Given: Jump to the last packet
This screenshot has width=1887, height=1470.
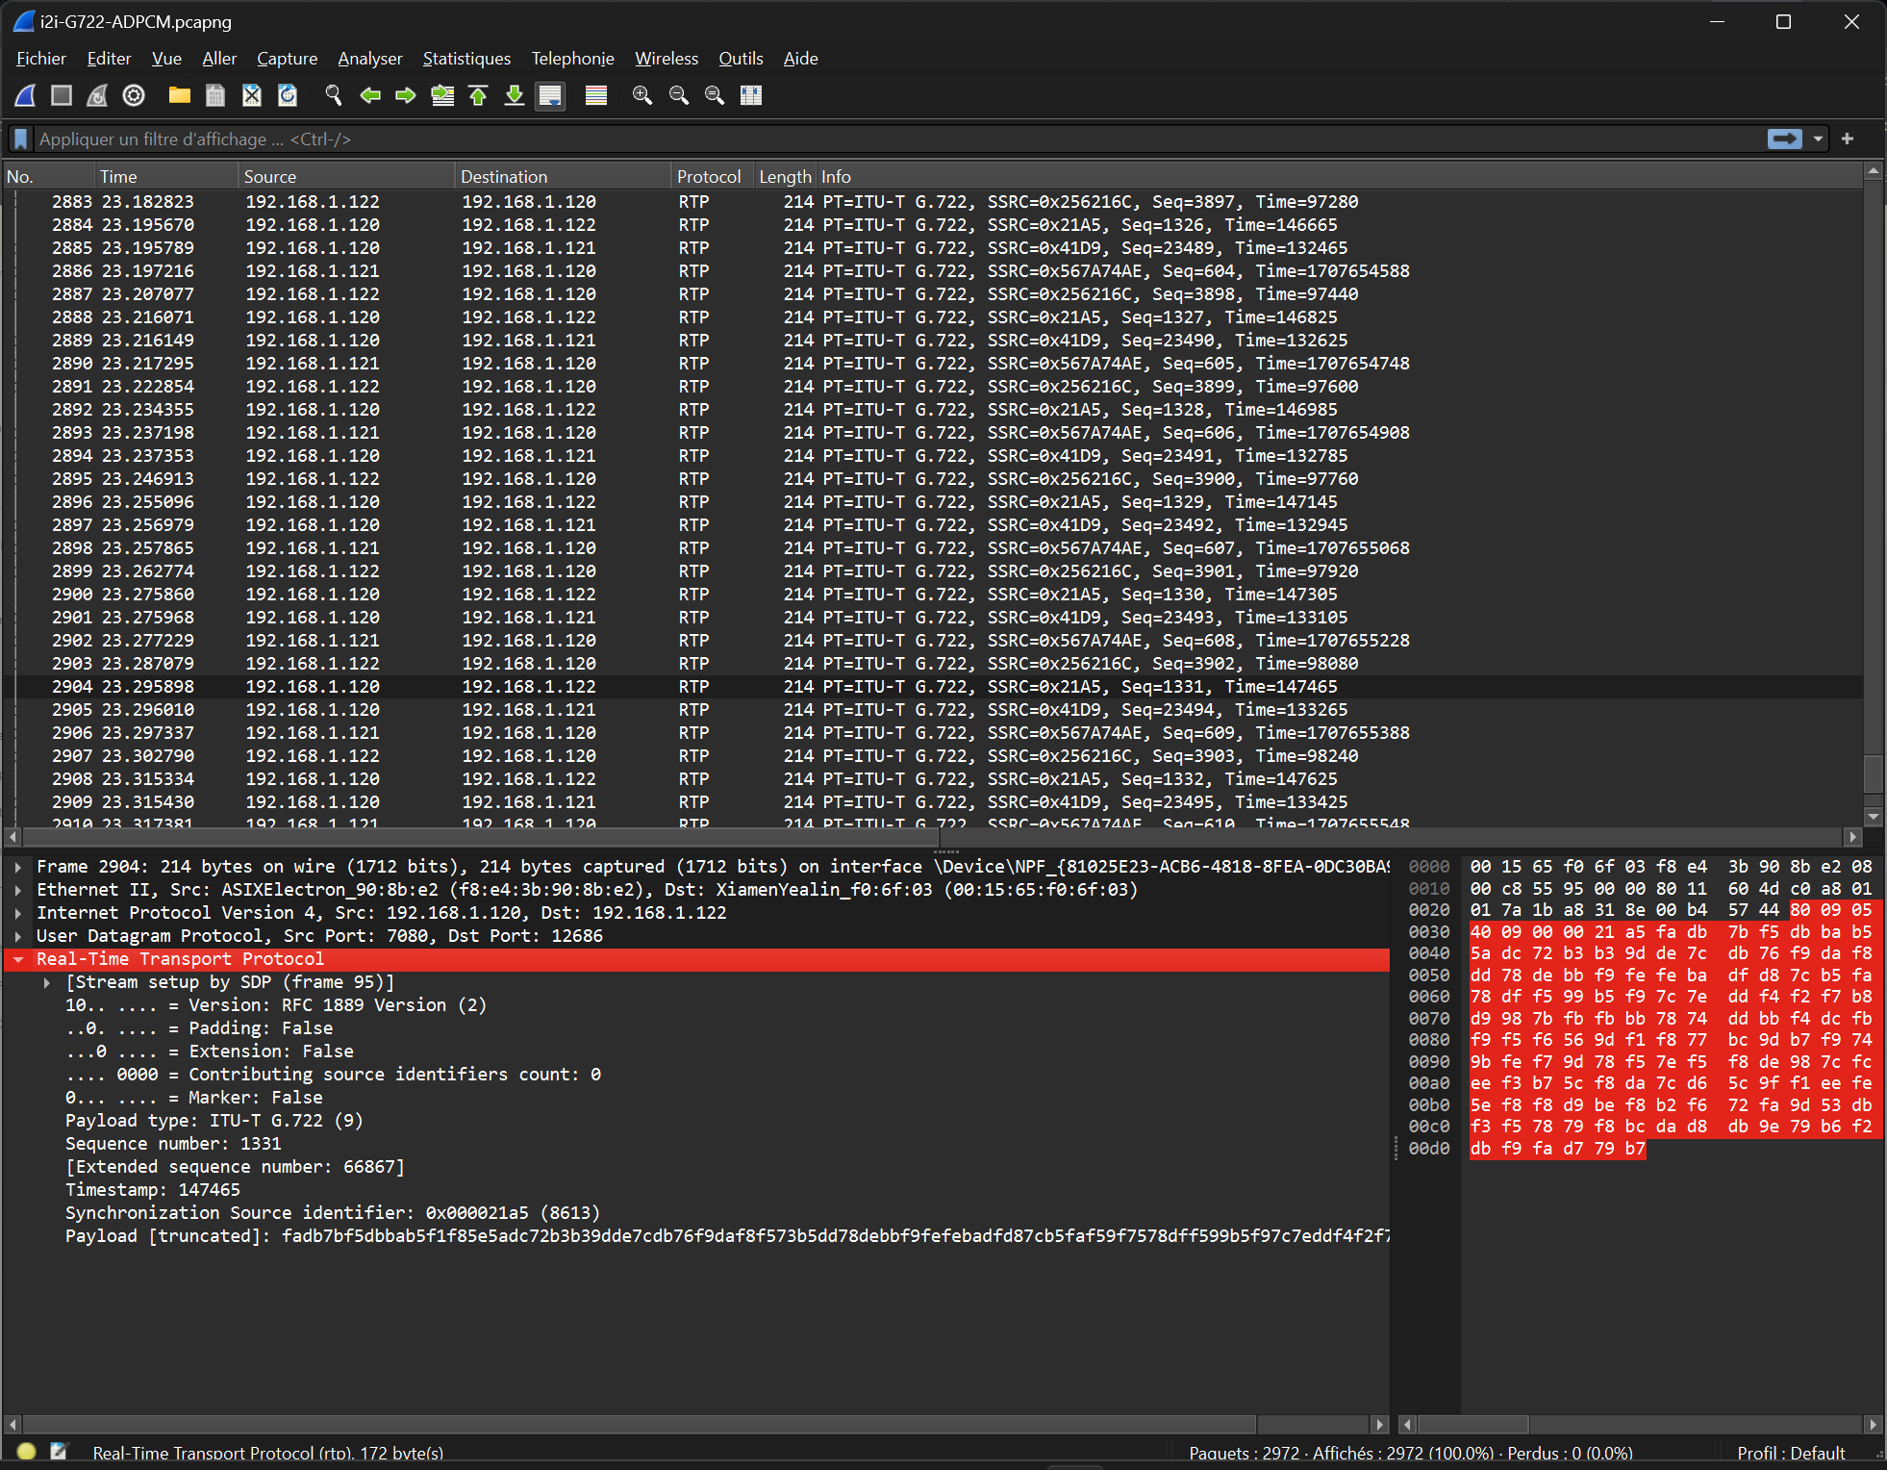Looking at the screenshot, I should point(515,95).
